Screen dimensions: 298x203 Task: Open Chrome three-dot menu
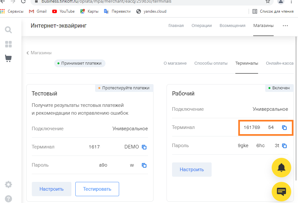pos(292,2)
